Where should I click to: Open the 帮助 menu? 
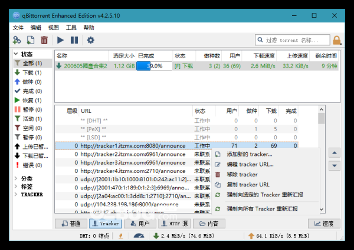[x=88, y=28]
